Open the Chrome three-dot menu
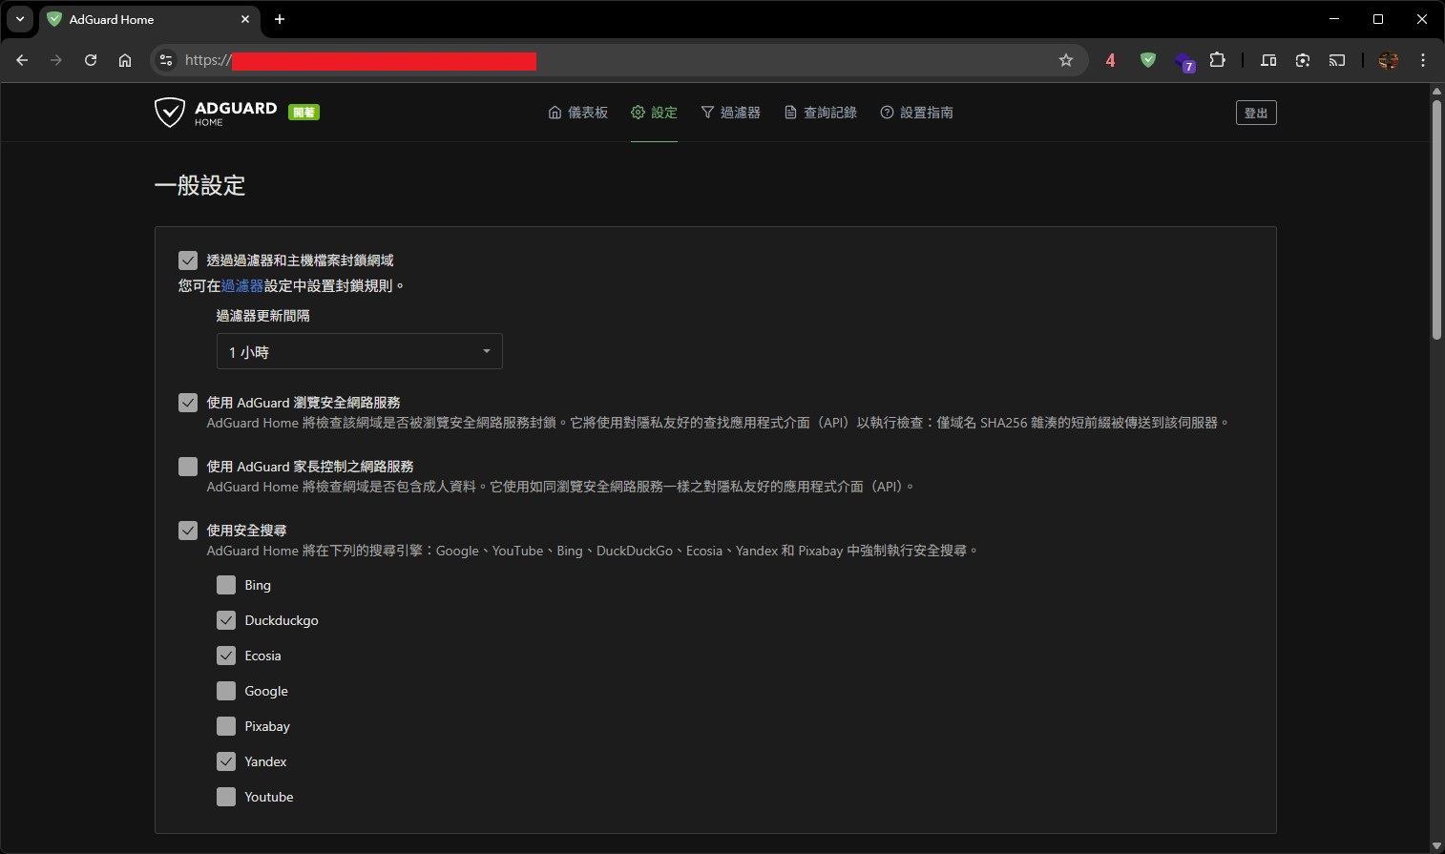The image size is (1445, 854). pos(1423,60)
